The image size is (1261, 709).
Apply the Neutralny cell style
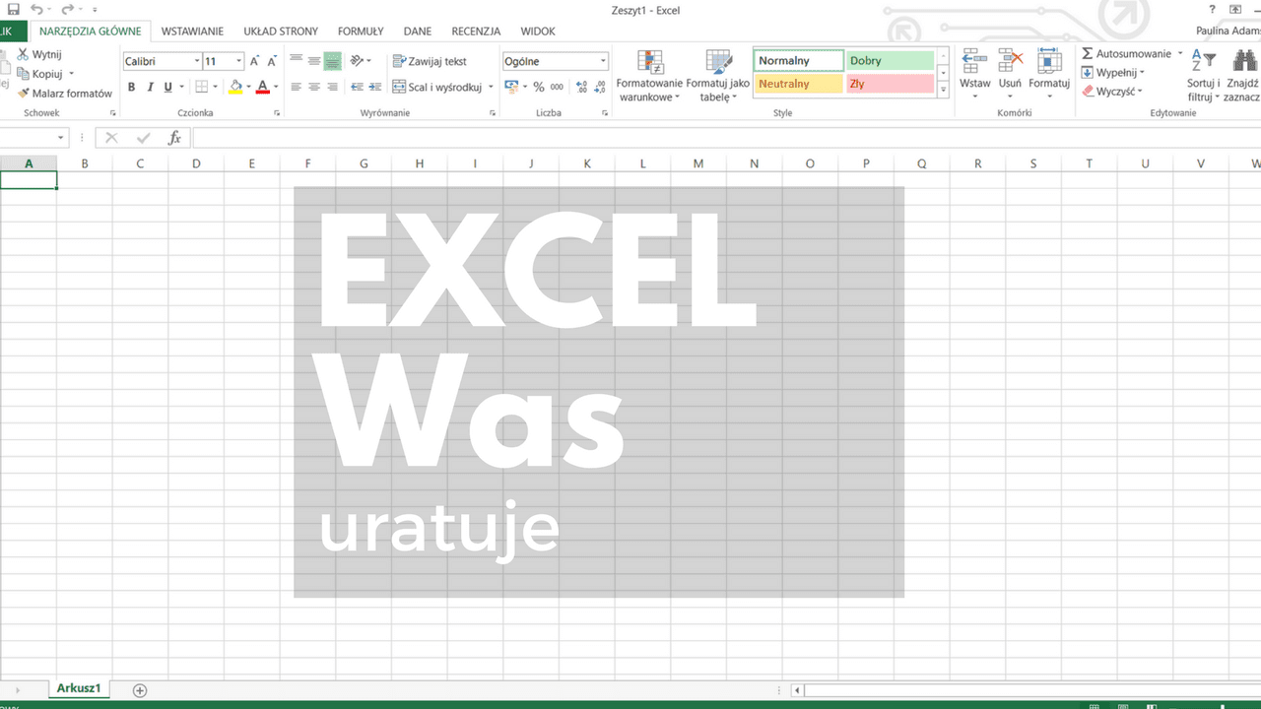(799, 84)
